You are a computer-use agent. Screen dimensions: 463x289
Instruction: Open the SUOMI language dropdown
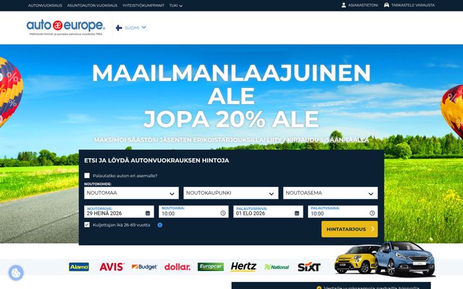point(131,28)
